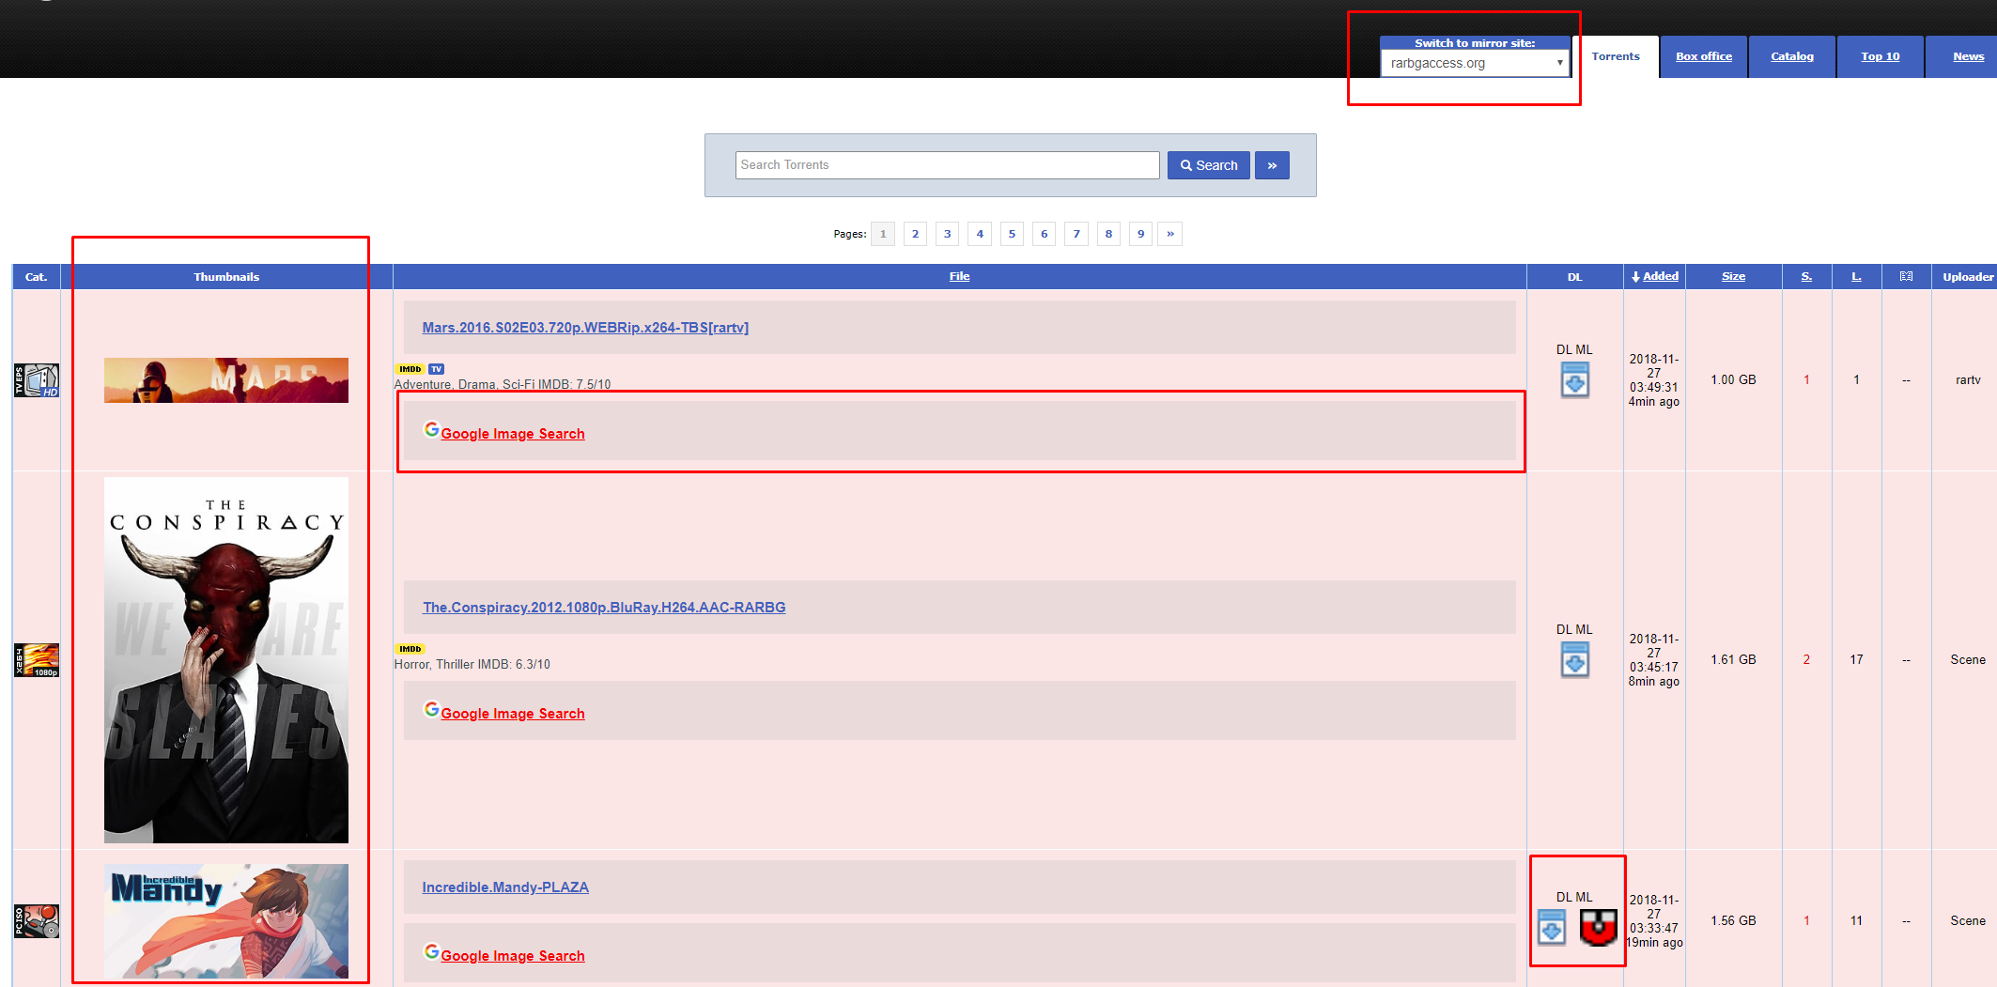Click the 1.56 GB size cell
This screenshot has height=987, width=1997.
[1733, 921]
